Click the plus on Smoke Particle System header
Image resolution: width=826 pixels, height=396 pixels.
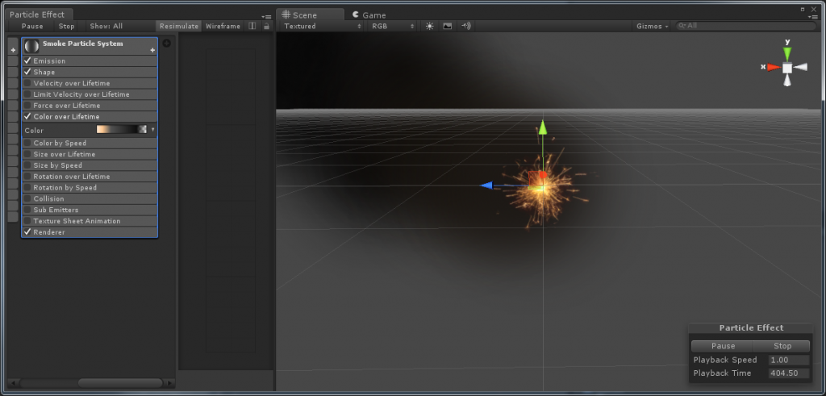coord(152,51)
